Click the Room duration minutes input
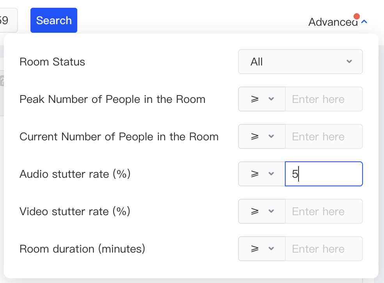This screenshot has height=283, width=384. pyautogui.click(x=324, y=249)
